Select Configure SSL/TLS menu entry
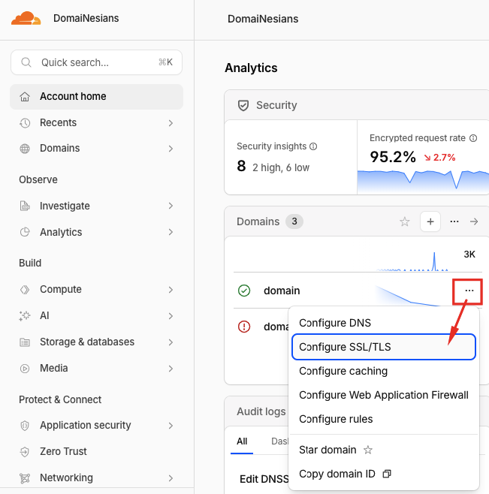The height and width of the screenshot is (494, 489). point(384,347)
